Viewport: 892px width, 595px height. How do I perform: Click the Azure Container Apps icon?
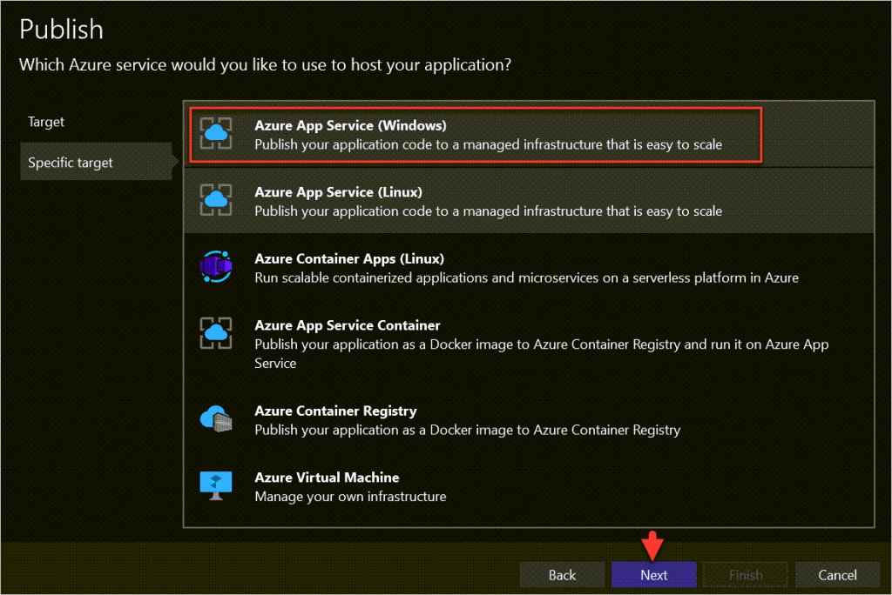click(216, 266)
